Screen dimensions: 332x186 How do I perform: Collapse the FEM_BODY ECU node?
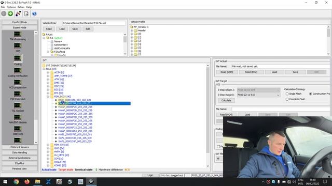click(x=48, y=97)
